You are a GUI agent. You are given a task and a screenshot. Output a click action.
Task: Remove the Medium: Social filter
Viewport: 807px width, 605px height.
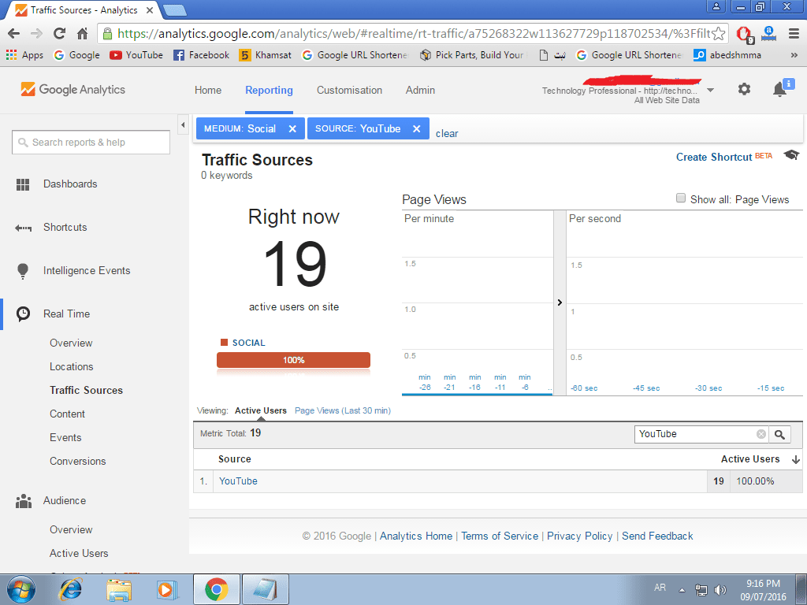click(x=292, y=128)
